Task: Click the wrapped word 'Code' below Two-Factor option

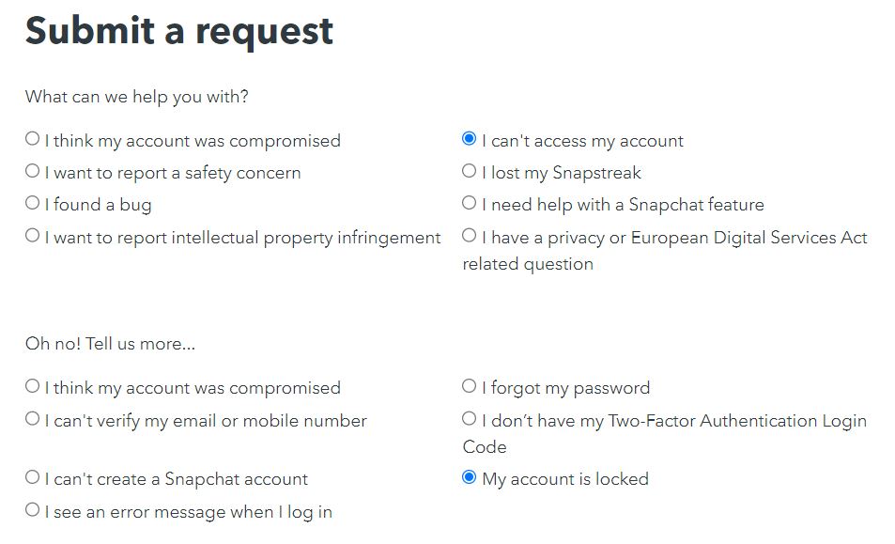Action: tap(485, 447)
